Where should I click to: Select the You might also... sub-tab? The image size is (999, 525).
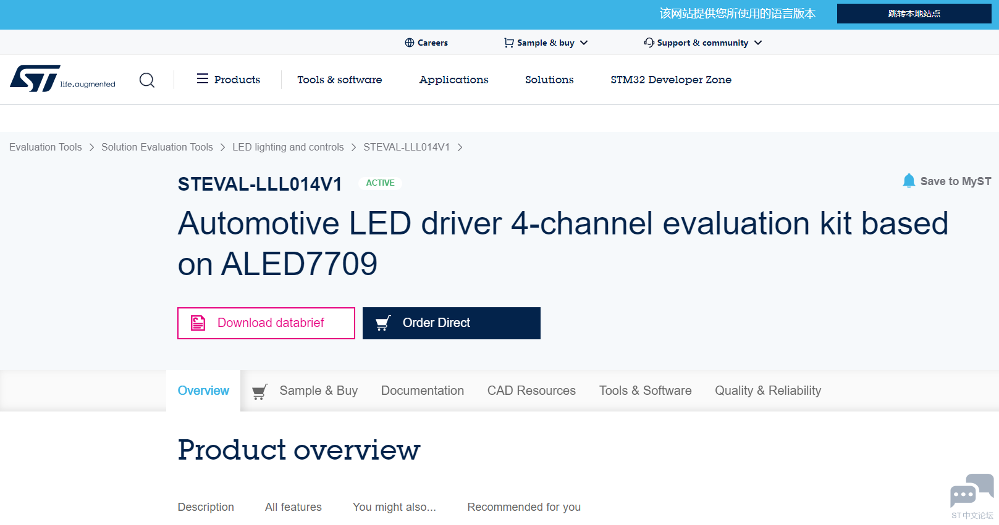[x=394, y=507]
